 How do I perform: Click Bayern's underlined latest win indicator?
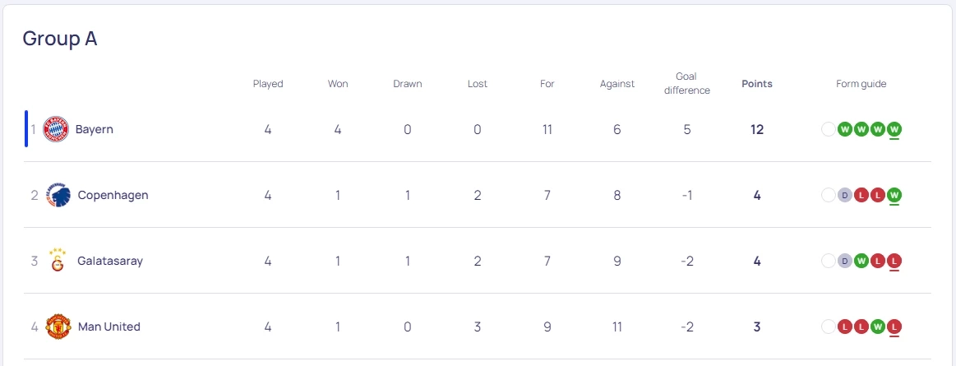894,129
